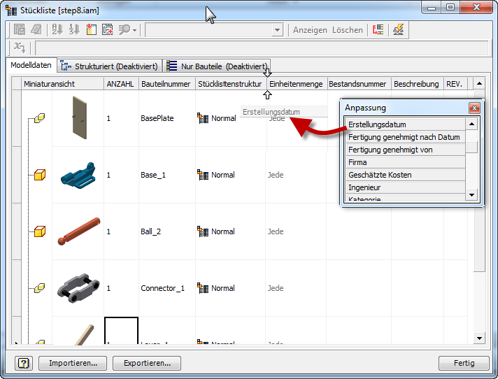Click the table scroll-up arrow

(x=479, y=84)
